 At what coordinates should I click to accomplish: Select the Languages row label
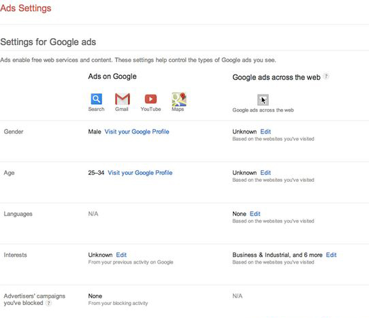[x=18, y=214]
